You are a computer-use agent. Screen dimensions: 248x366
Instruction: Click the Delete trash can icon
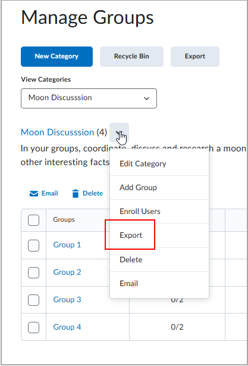(76, 194)
